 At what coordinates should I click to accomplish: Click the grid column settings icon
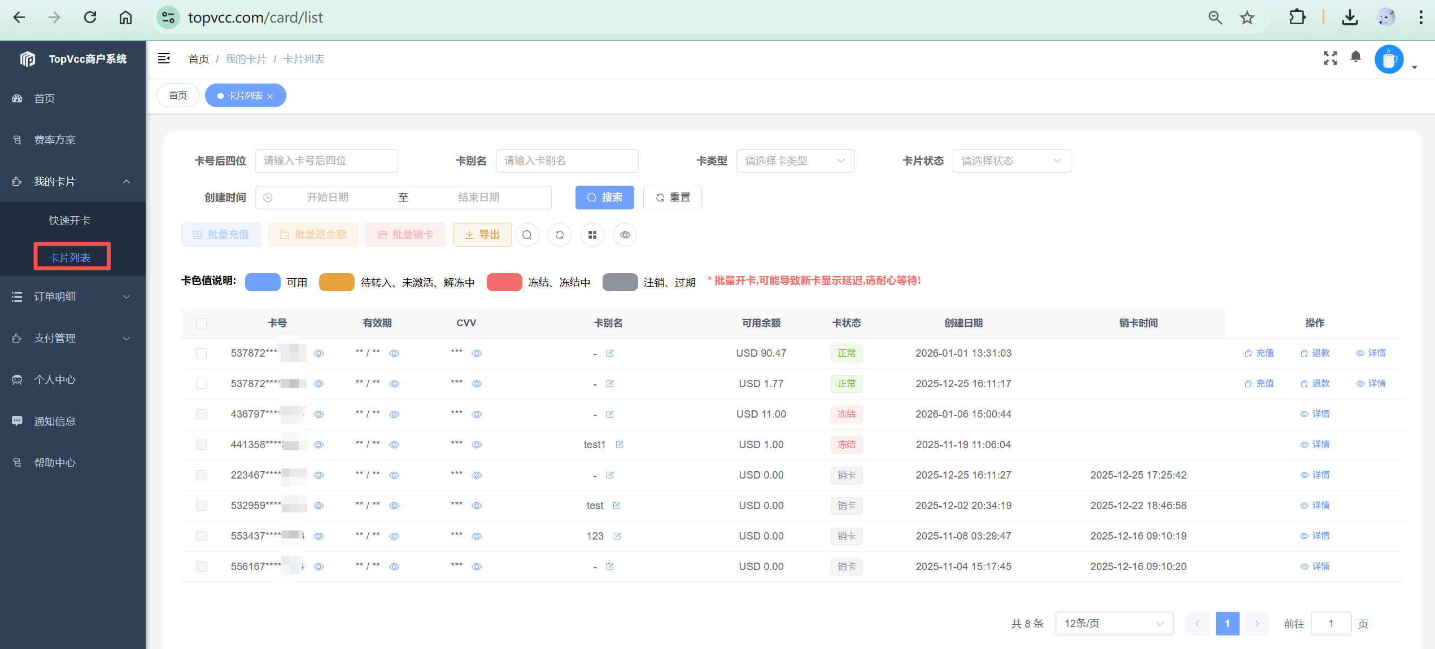tap(592, 235)
